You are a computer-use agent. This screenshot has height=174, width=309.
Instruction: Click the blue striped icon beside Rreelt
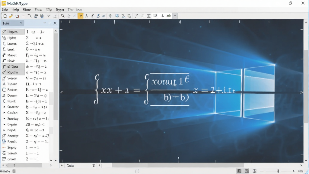point(4,142)
